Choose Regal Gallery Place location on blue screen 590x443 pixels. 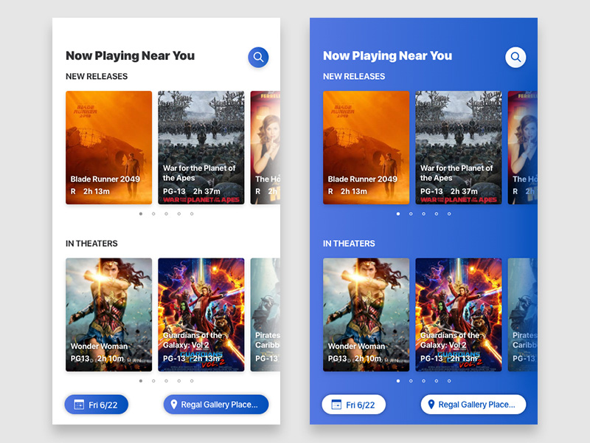(473, 405)
